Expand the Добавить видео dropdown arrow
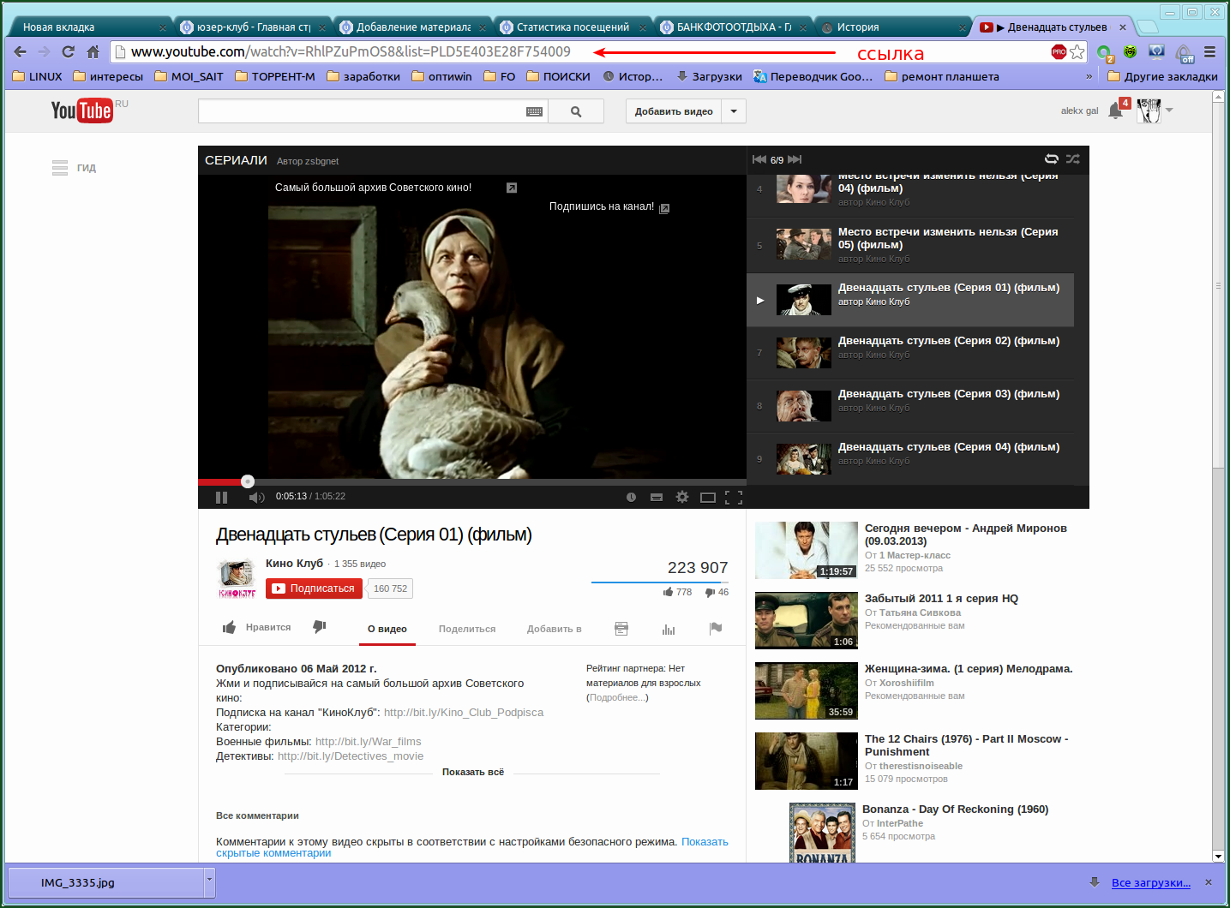The image size is (1230, 908). pyautogui.click(x=734, y=111)
